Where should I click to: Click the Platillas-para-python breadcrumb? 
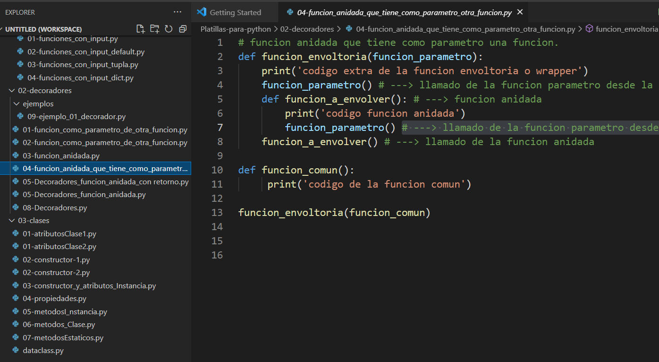236,29
